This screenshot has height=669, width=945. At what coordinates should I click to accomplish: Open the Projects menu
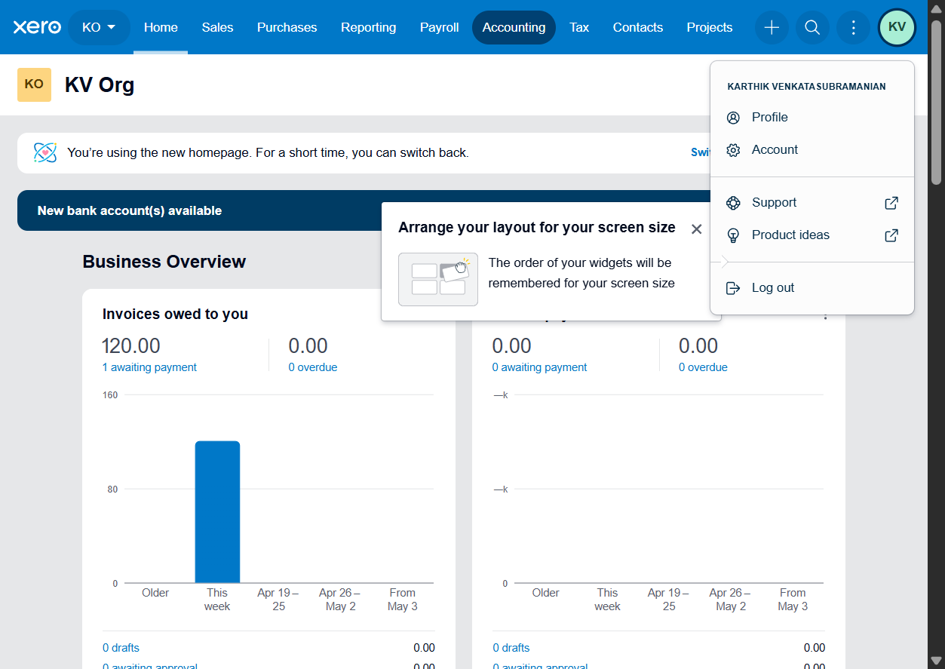(710, 27)
